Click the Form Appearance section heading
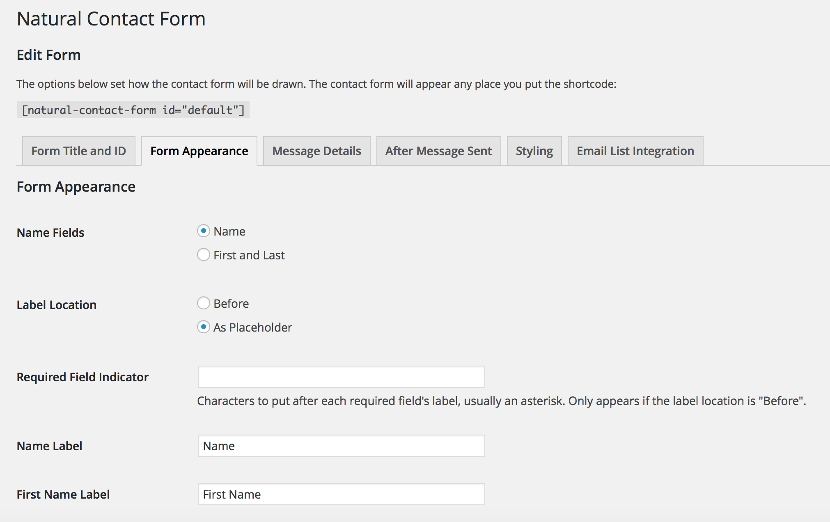 [x=76, y=187]
